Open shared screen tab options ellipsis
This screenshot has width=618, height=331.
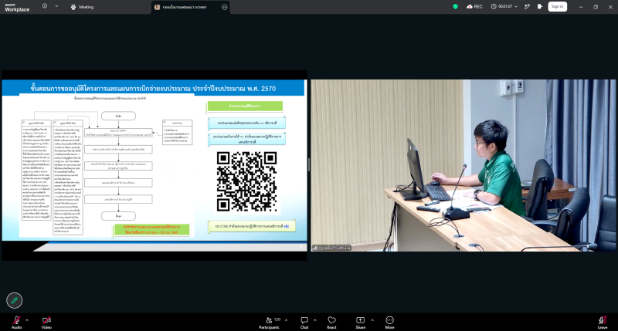pos(225,7)
